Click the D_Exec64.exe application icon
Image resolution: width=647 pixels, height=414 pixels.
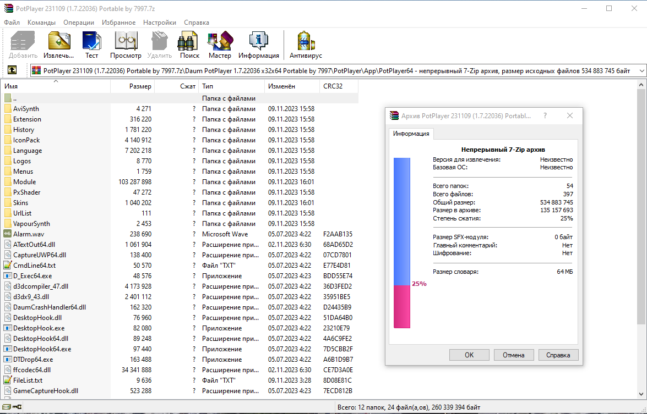[x=7, y=276]
